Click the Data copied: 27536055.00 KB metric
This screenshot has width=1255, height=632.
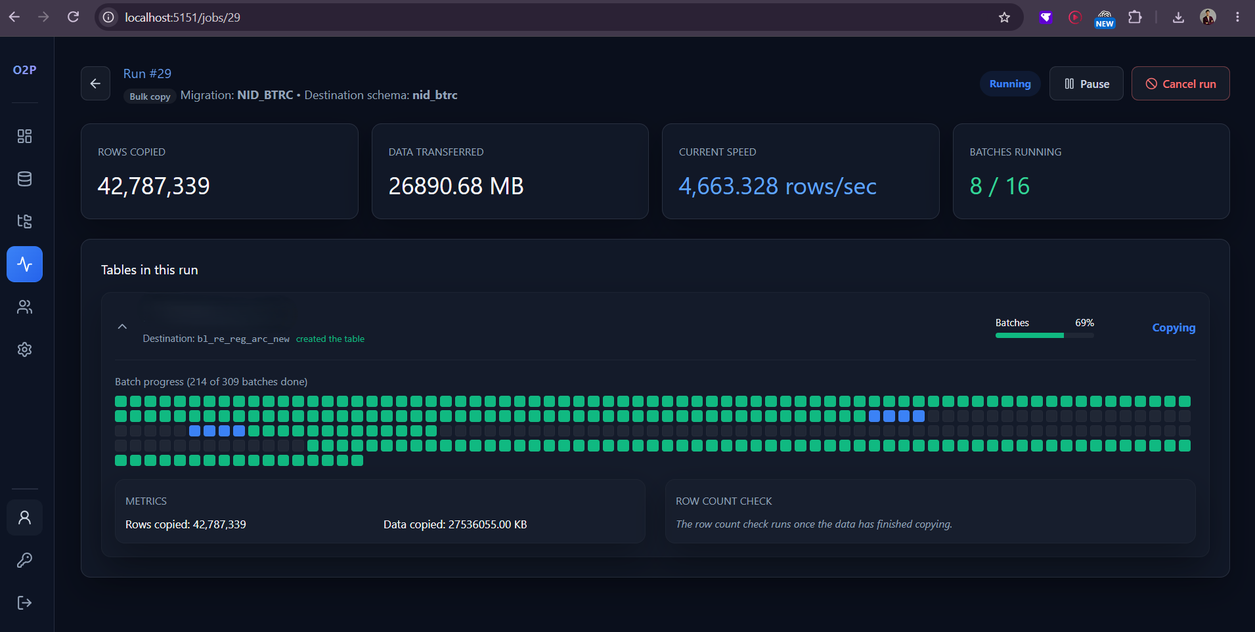(x=455, y=524)
